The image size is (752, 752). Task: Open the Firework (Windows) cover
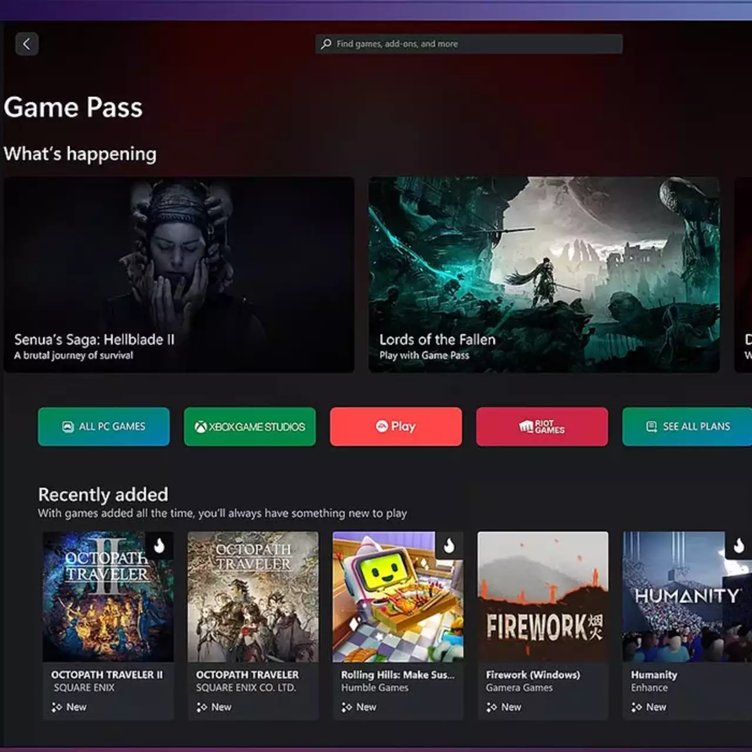[x=543, y=597]
